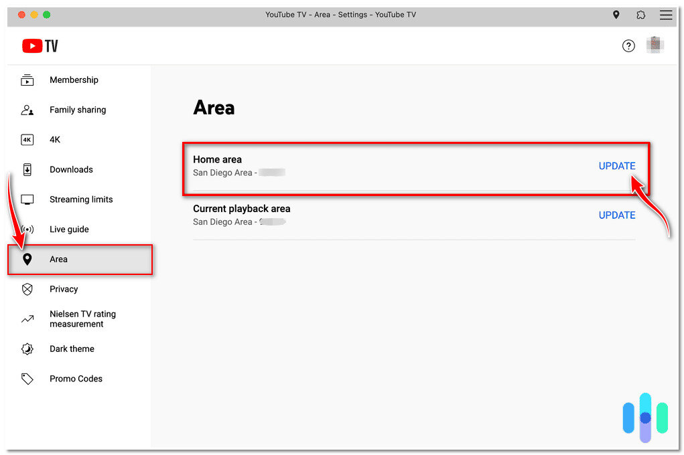Click the YouTube TV logo
The image size is (684, 455).
(x=40, y=45)
